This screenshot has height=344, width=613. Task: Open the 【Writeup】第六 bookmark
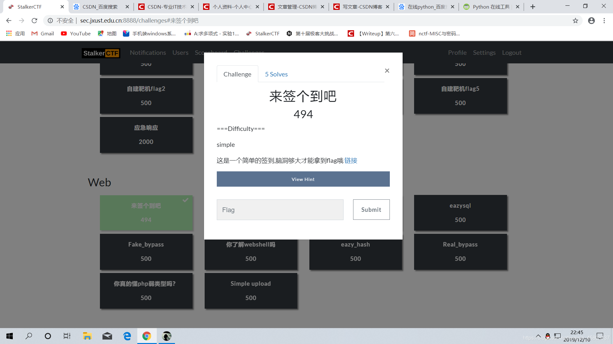coord(374,33)
